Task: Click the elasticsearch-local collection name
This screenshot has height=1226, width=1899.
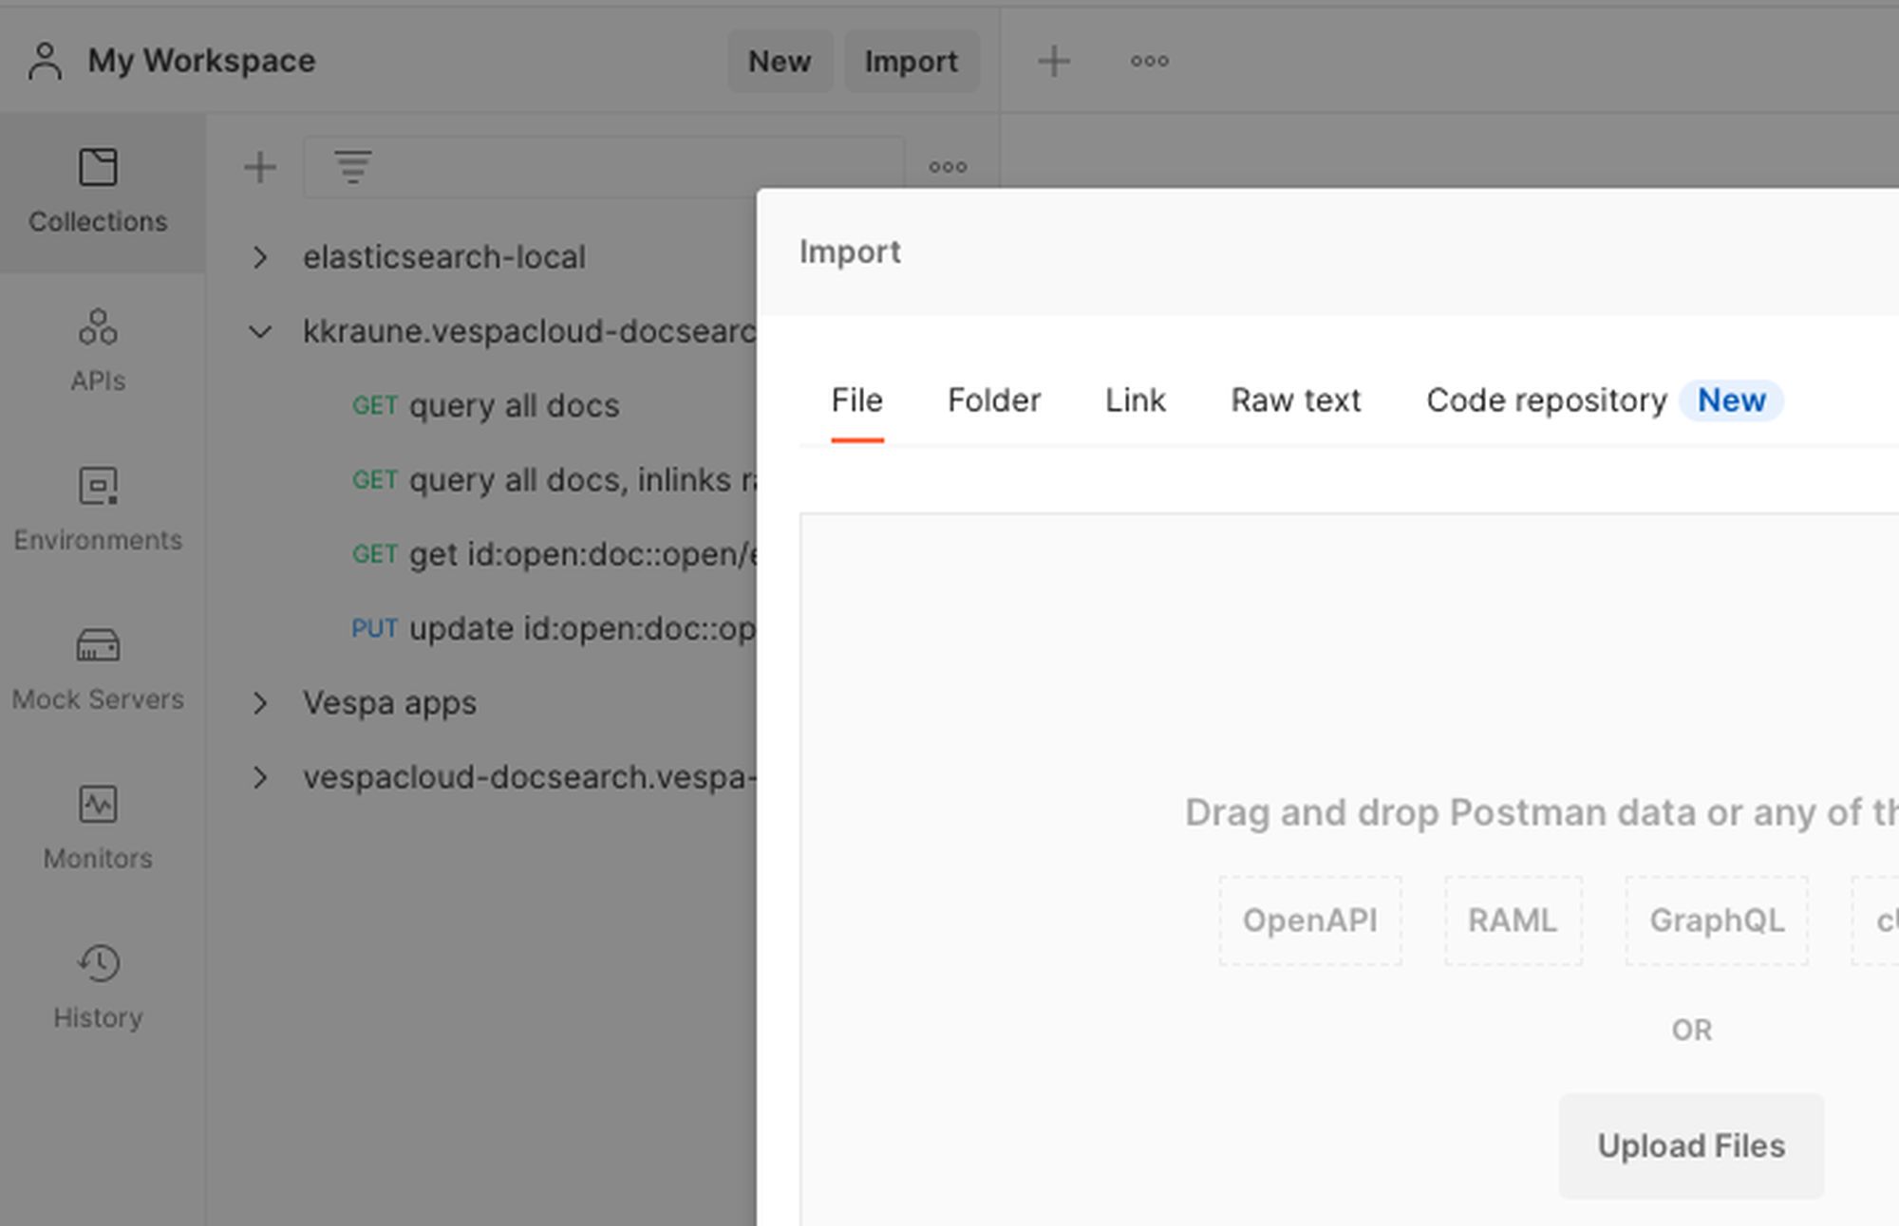Action: 443,257
